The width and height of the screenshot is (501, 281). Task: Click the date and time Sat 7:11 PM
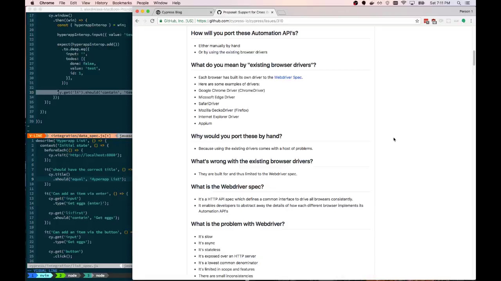440,3
